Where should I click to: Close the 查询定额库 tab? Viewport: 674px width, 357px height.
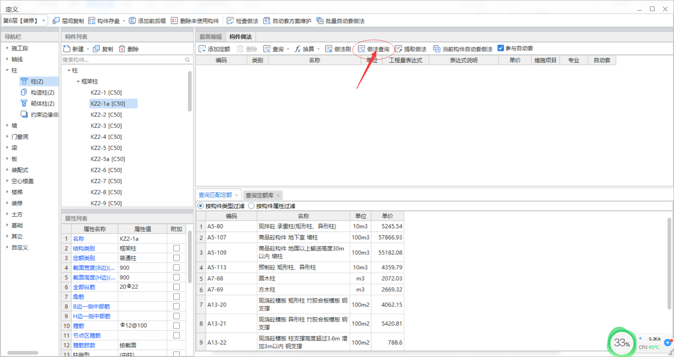[278, 195]
